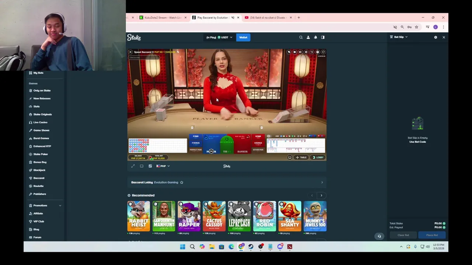Viewport: 472px width, 265px height.
Task: Open game history icon in video toolbar
Action: tap(312, 52)
